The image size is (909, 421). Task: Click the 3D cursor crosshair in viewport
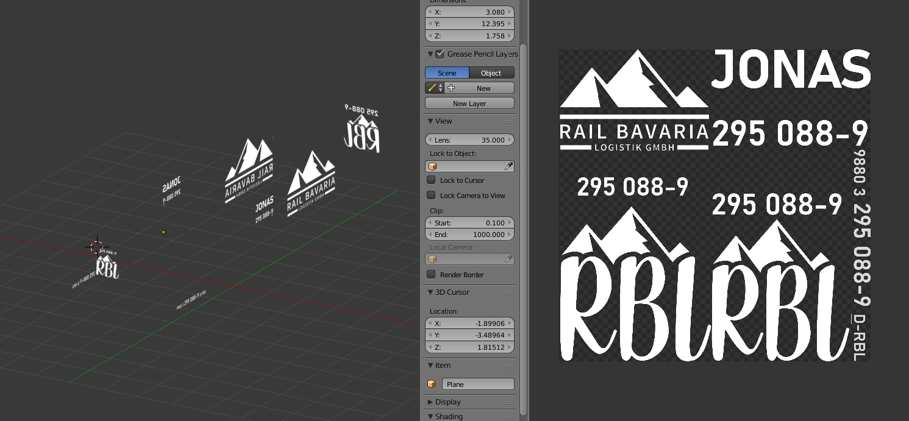pos(97,247)
